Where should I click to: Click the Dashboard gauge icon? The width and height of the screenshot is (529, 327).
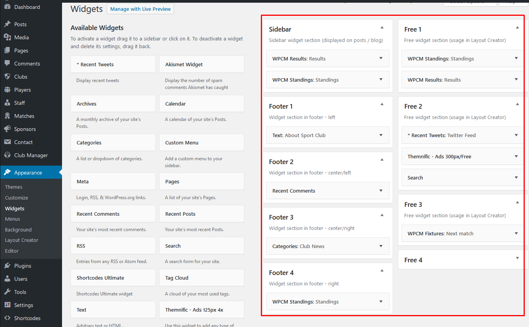(x=7, y=7)
